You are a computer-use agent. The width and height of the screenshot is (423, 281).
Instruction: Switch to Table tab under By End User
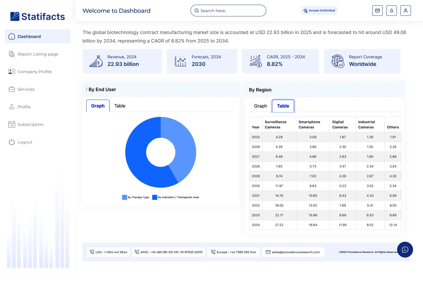[x=120, y=106]
